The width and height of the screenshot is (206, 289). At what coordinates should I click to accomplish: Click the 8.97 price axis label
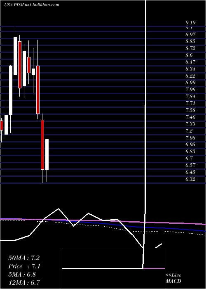190,34
